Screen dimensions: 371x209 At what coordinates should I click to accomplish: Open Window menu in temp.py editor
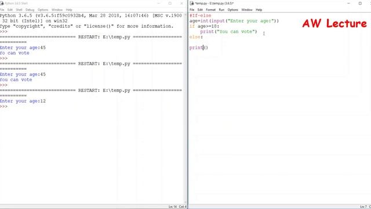247,10
